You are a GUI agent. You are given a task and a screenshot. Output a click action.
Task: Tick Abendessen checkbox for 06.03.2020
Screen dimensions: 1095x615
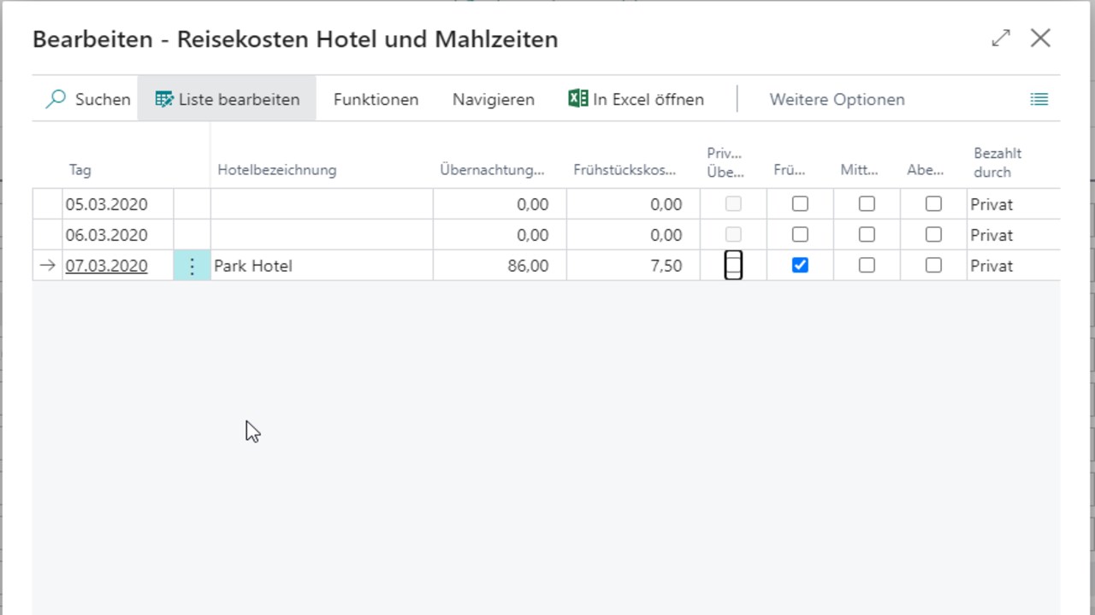click(933, 235)
